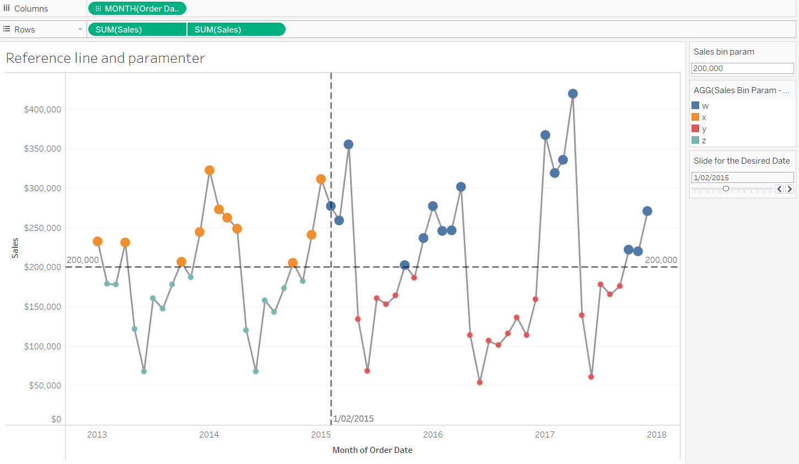This screenshot has height=464, width=799.
Task: Click the 'Month of Order Date' axis title
Action: [372, 450]
